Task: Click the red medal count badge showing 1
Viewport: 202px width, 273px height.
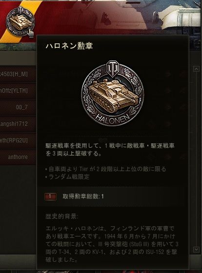Action: pyautogui.click(x=50, y=196)
